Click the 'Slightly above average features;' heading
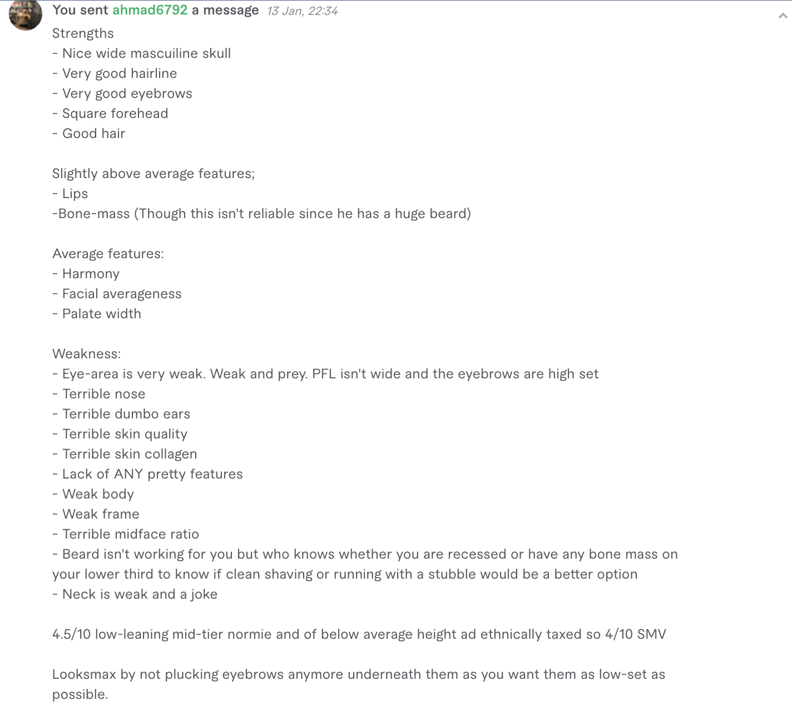 tap(154, 174)
